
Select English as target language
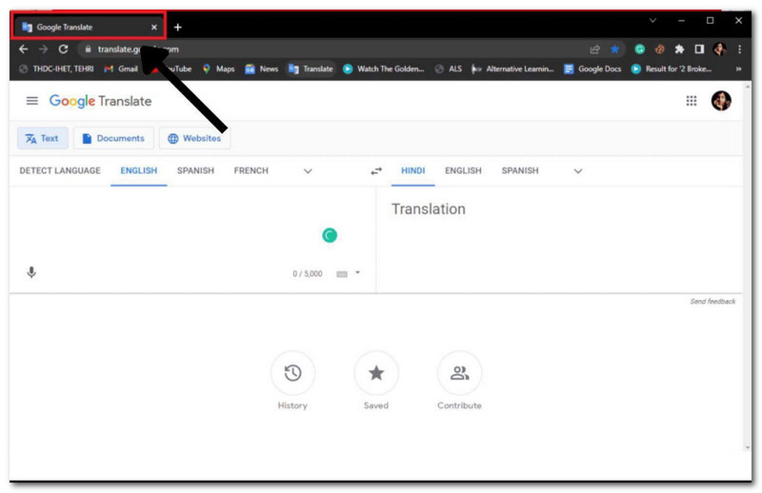pos(463,171)
